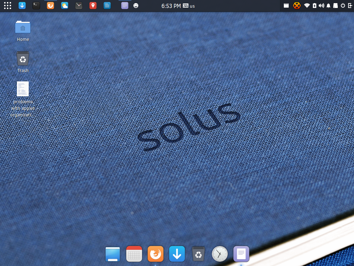
Task: Open the Maps app with red pin icon
Action: pos(93,6)
